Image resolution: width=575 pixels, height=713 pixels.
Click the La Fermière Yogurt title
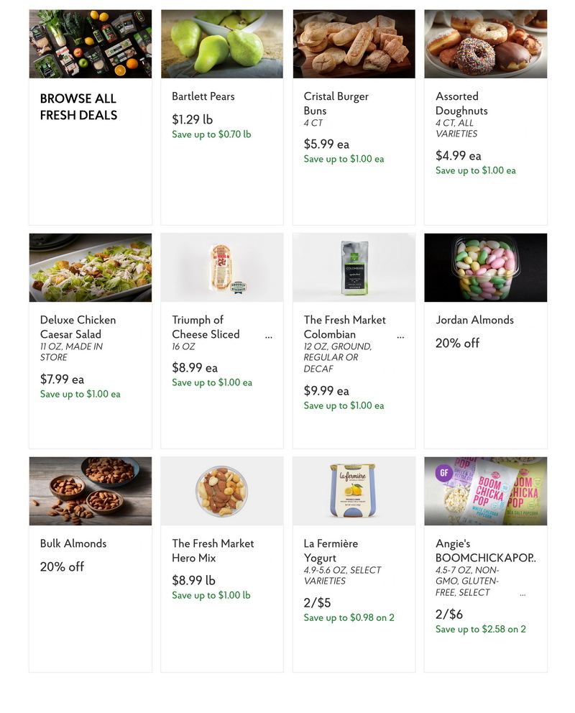(331, 551)
